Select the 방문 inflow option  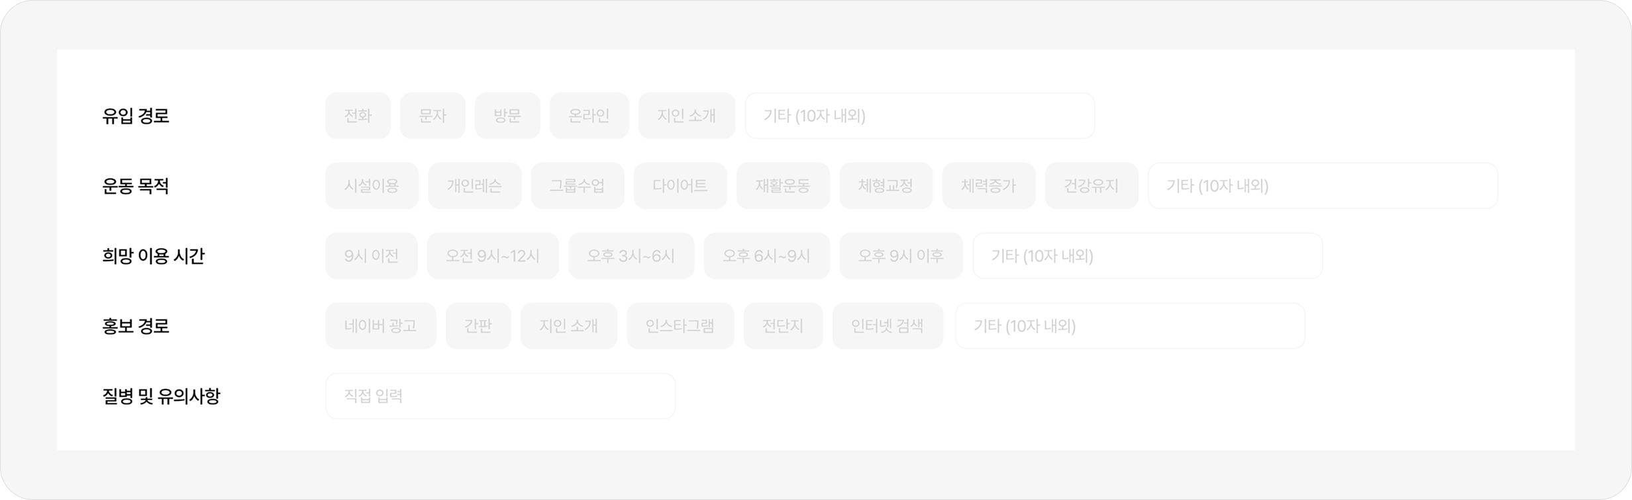click(507, 116)
